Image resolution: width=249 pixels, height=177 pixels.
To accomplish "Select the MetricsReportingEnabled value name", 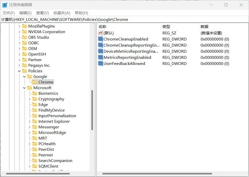I will point(127,57).
